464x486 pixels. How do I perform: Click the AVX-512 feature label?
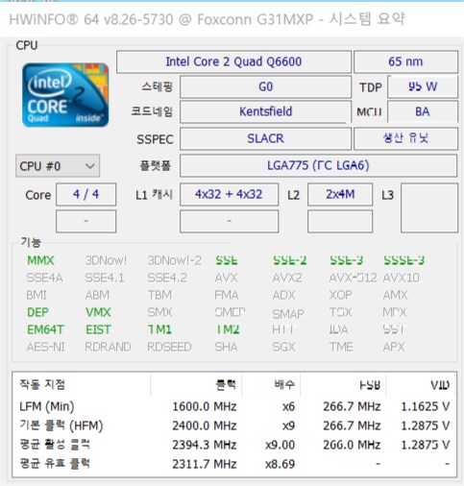(354, 278)
